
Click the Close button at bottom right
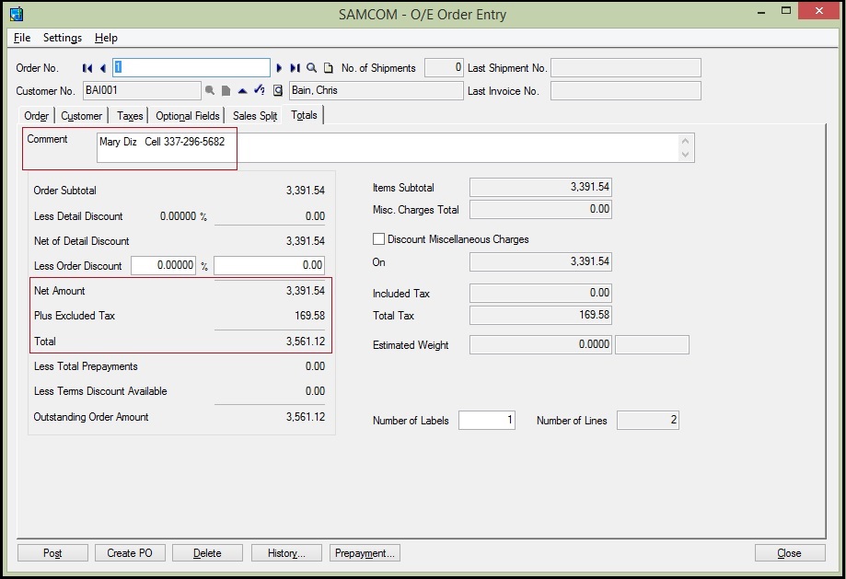[790, 553]
